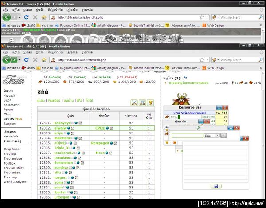Click the map icon next to domonman
The height and width of the screenshot is (208, 266).
point(82,163)
